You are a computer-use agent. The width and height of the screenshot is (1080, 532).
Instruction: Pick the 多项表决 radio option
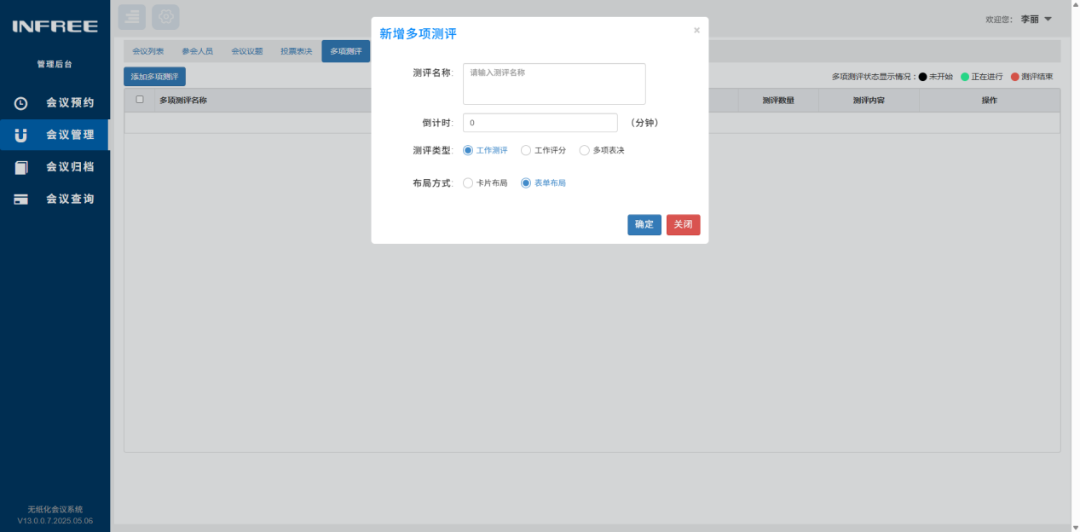584,150
